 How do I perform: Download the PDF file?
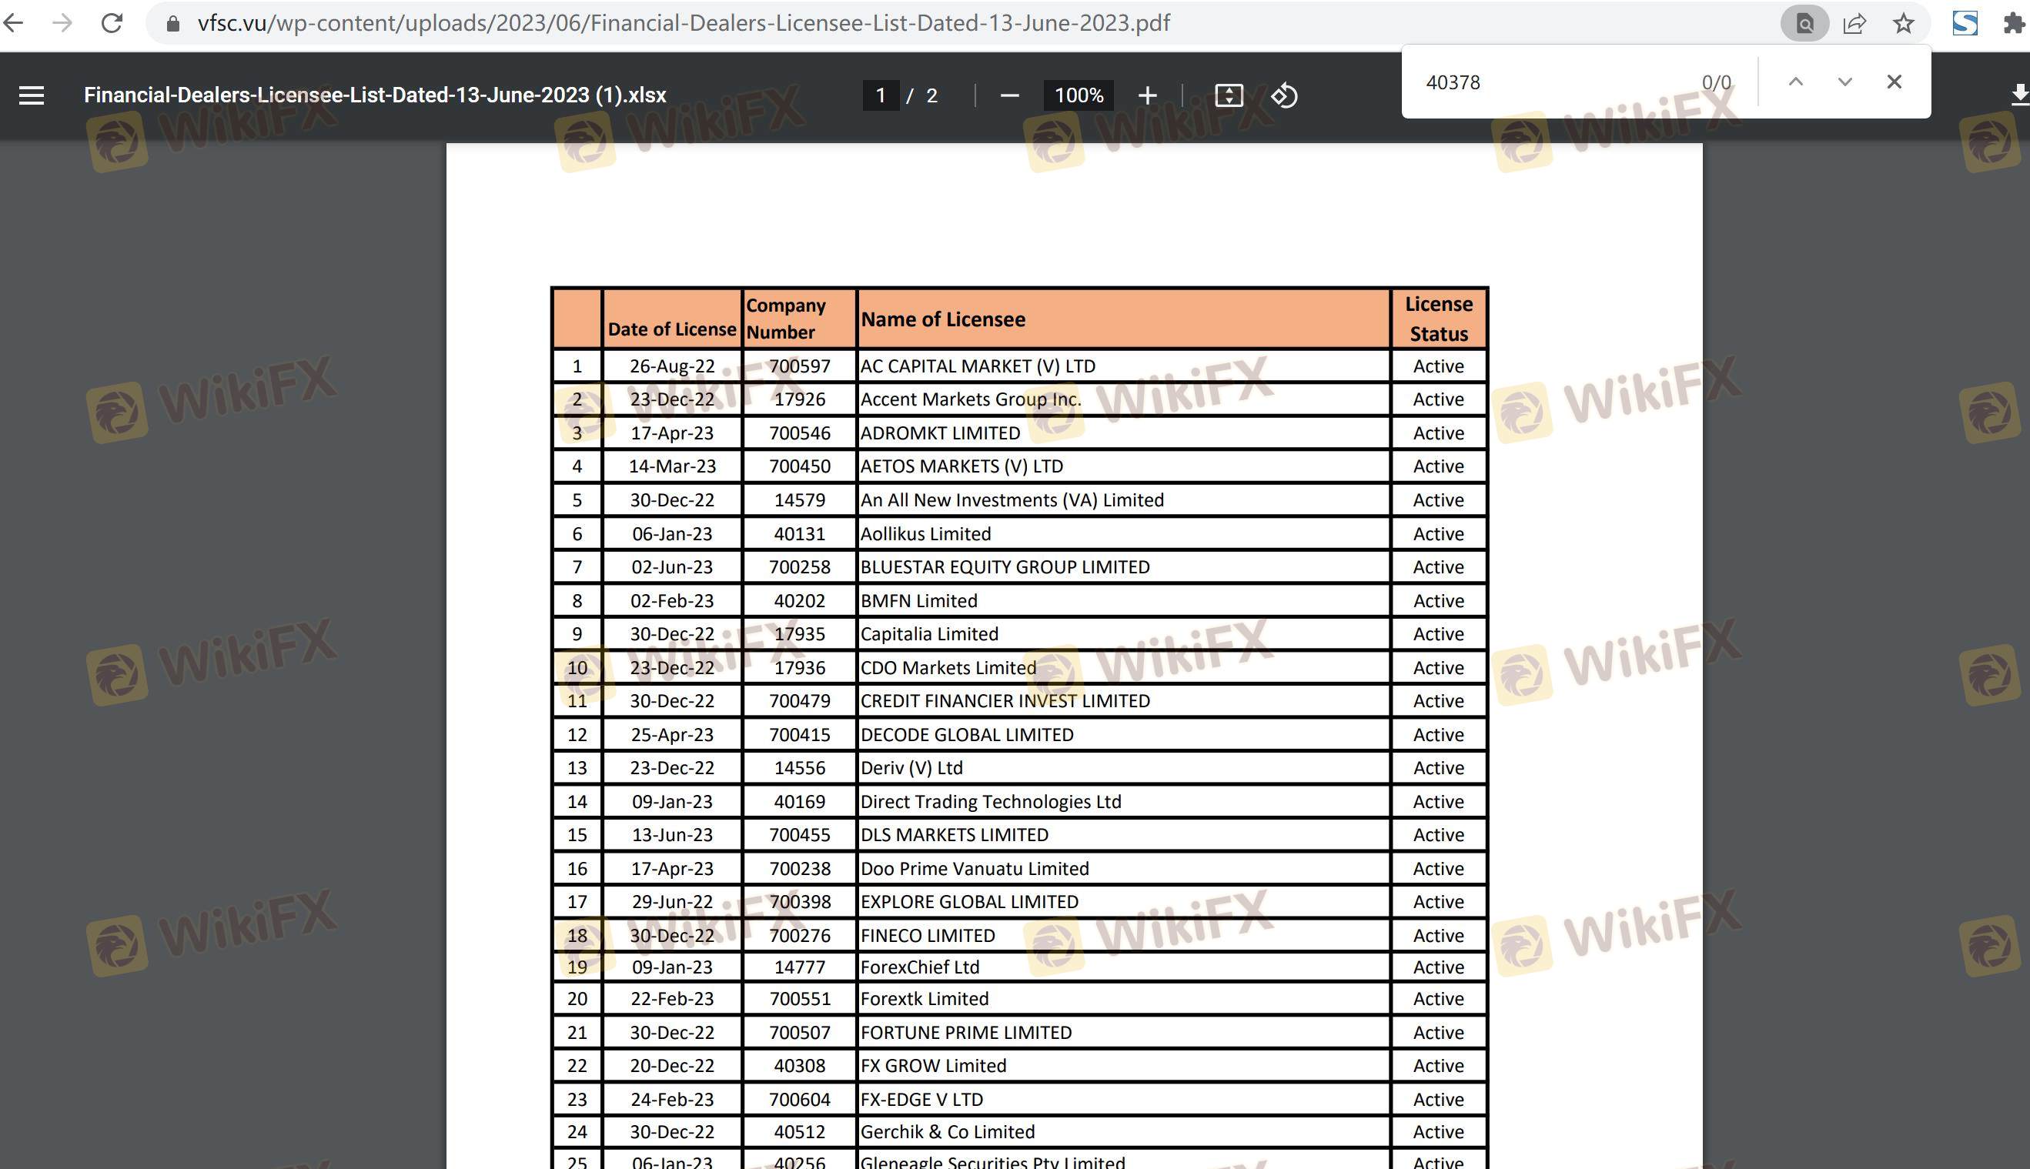tap(2019, 94)
